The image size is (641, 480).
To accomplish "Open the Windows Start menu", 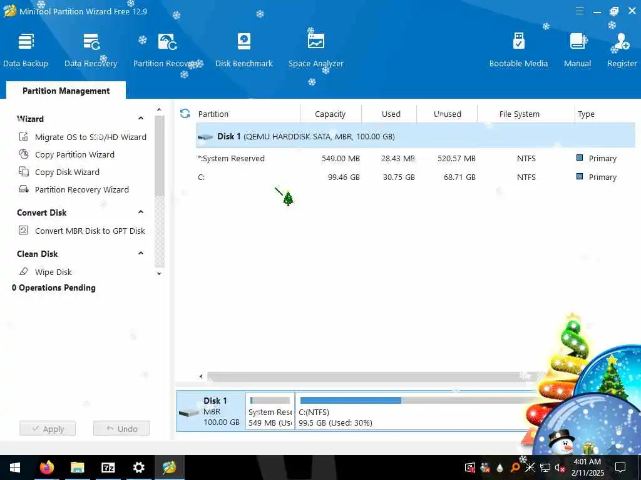I will (x=15, y=467).
